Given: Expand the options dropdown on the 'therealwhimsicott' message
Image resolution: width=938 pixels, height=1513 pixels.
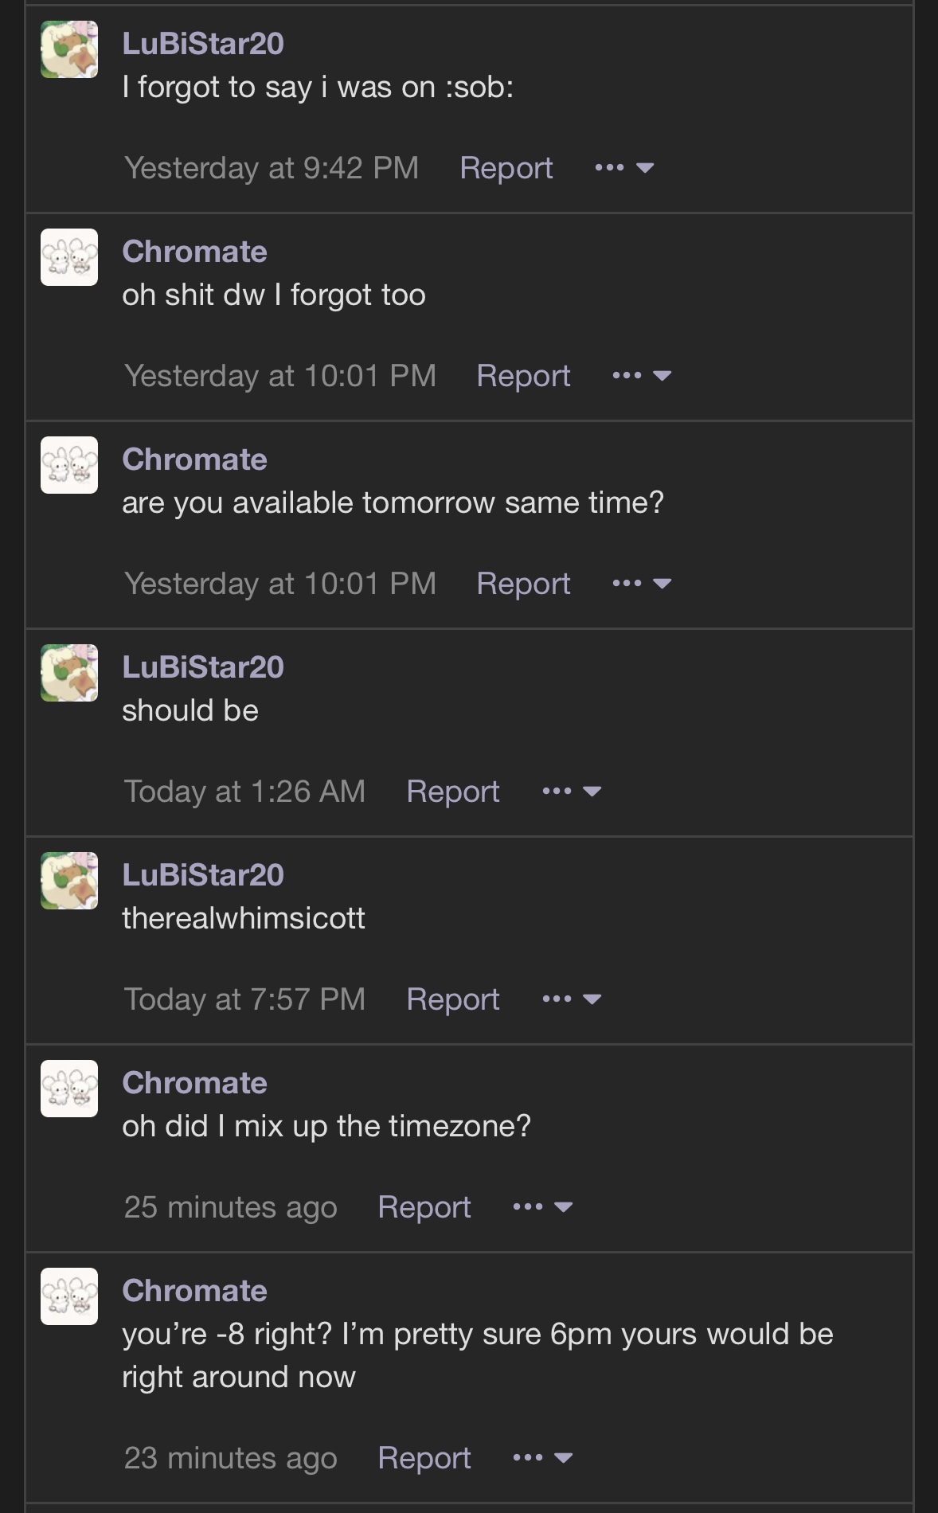Looking at the screenshot, I should 572,999.
